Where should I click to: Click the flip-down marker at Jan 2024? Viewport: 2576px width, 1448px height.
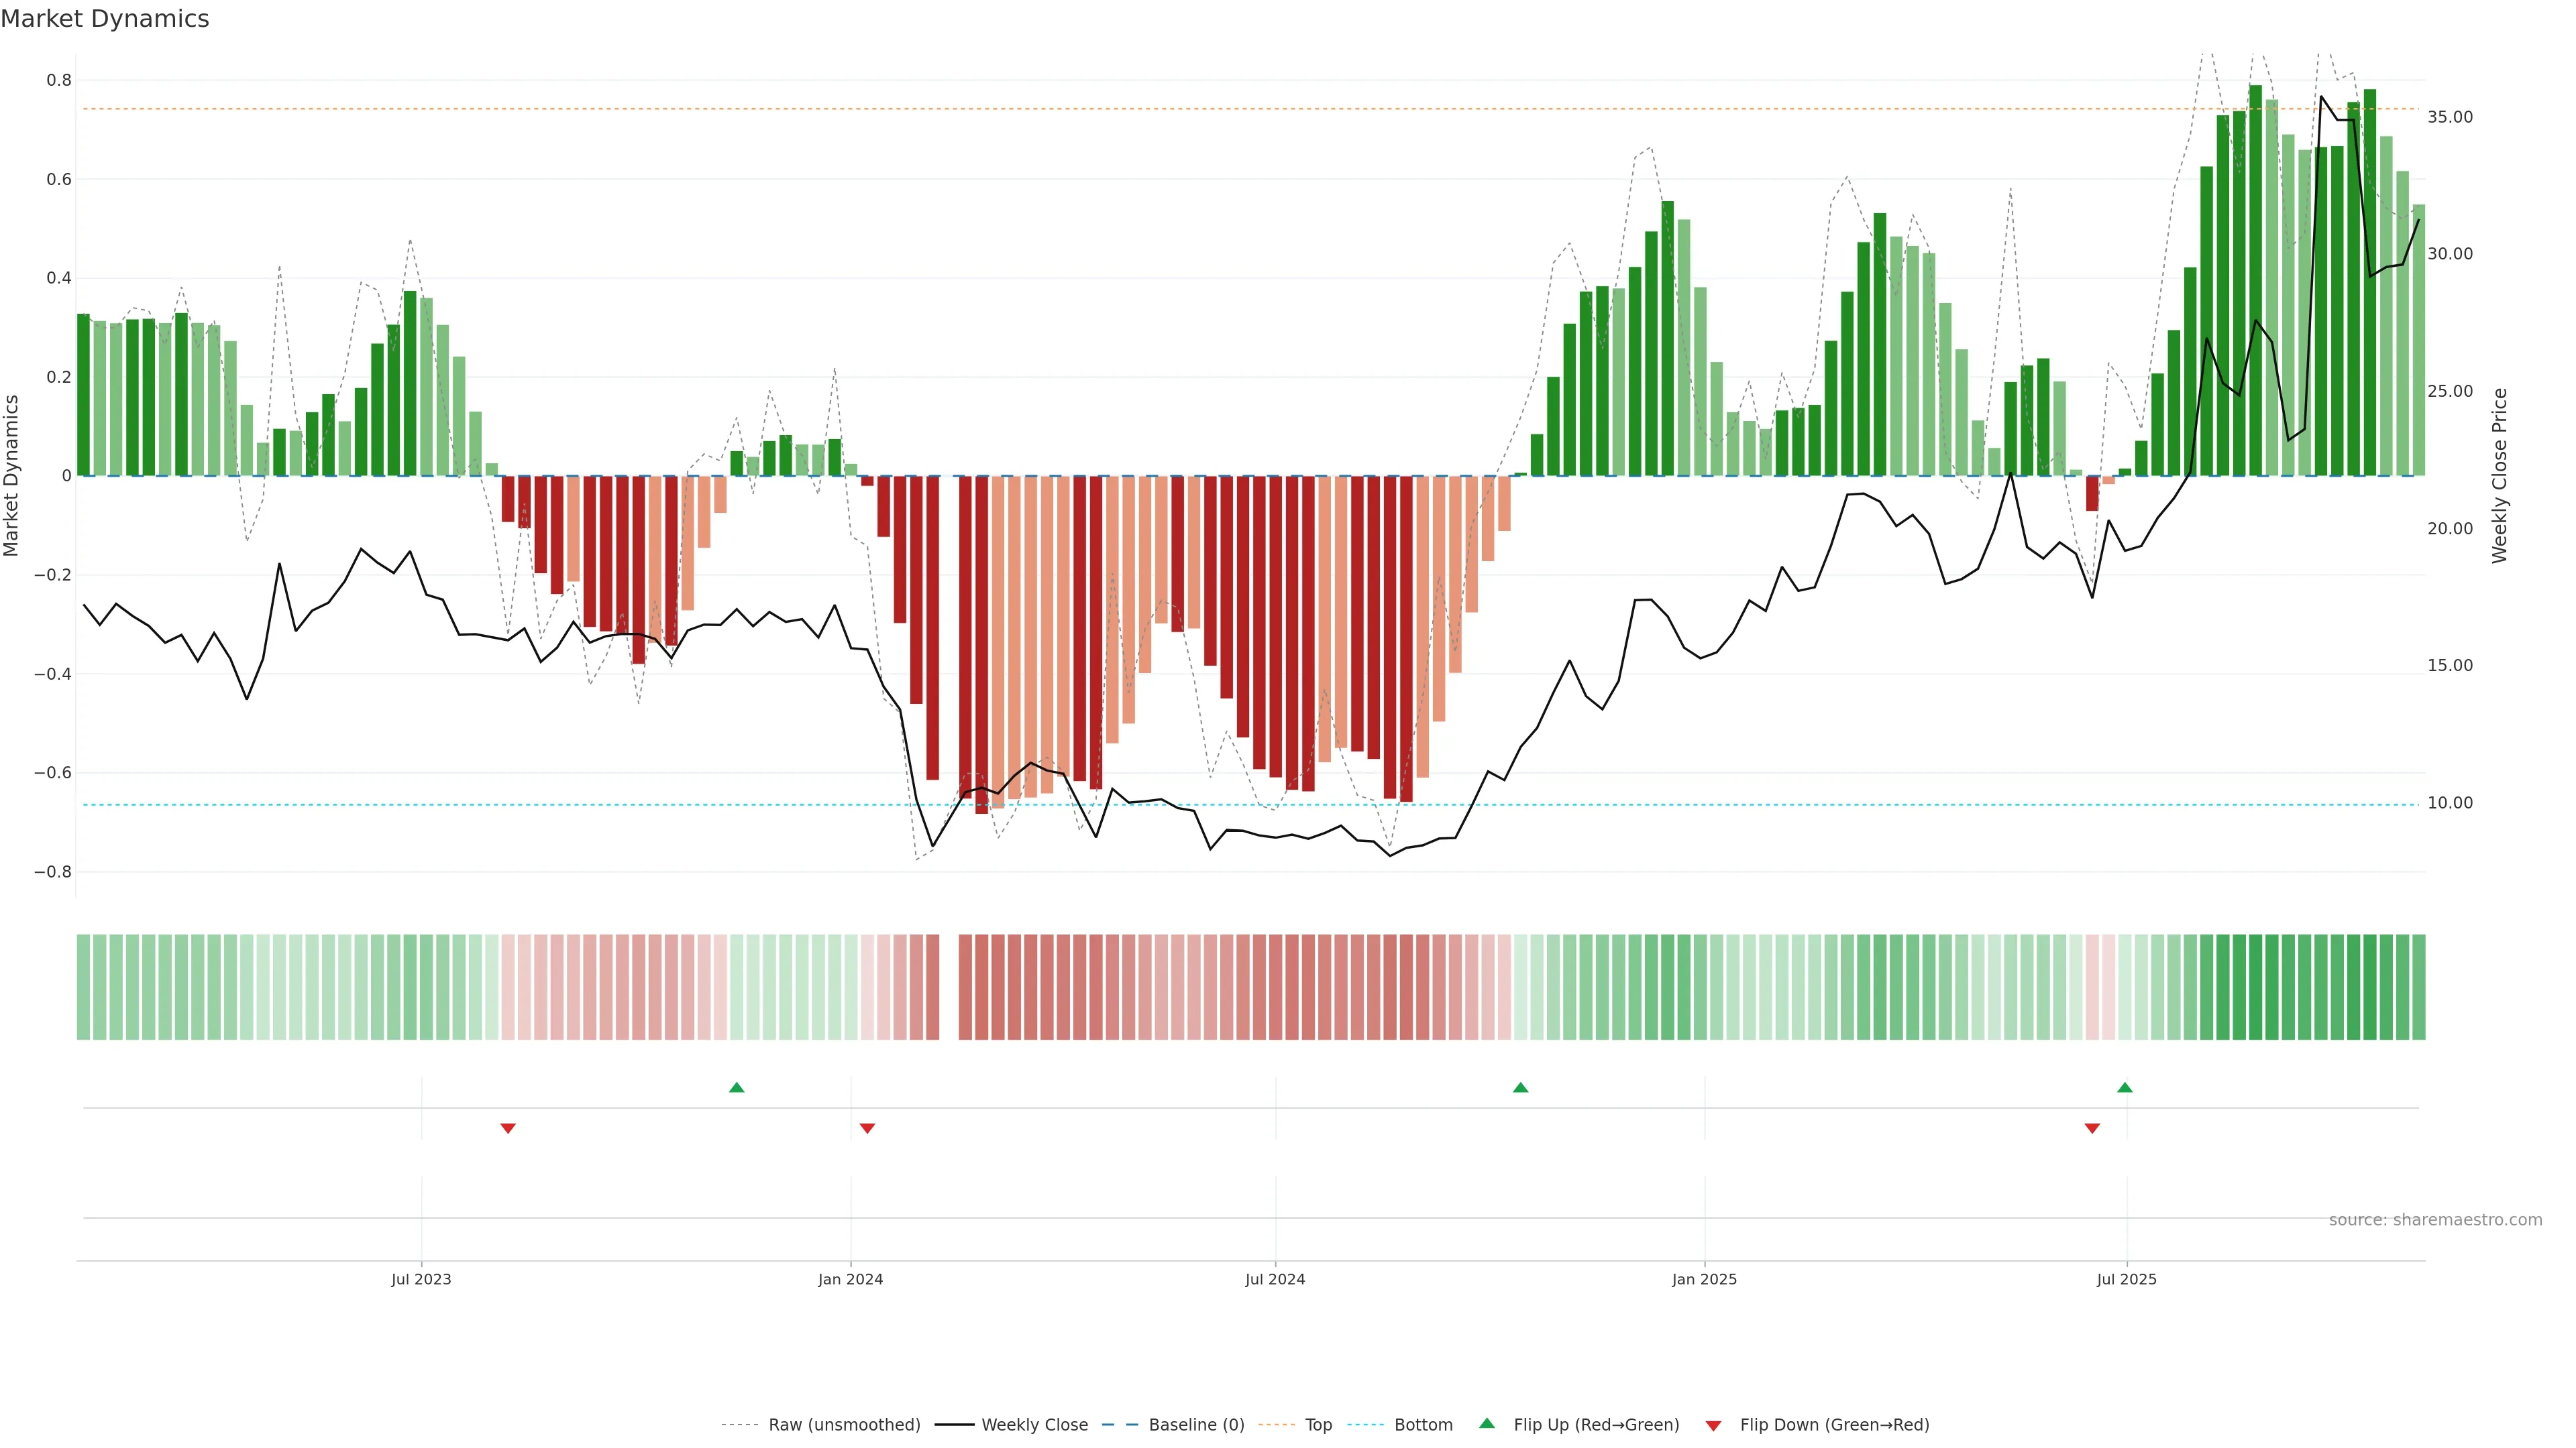click(x=867, y=1128)
